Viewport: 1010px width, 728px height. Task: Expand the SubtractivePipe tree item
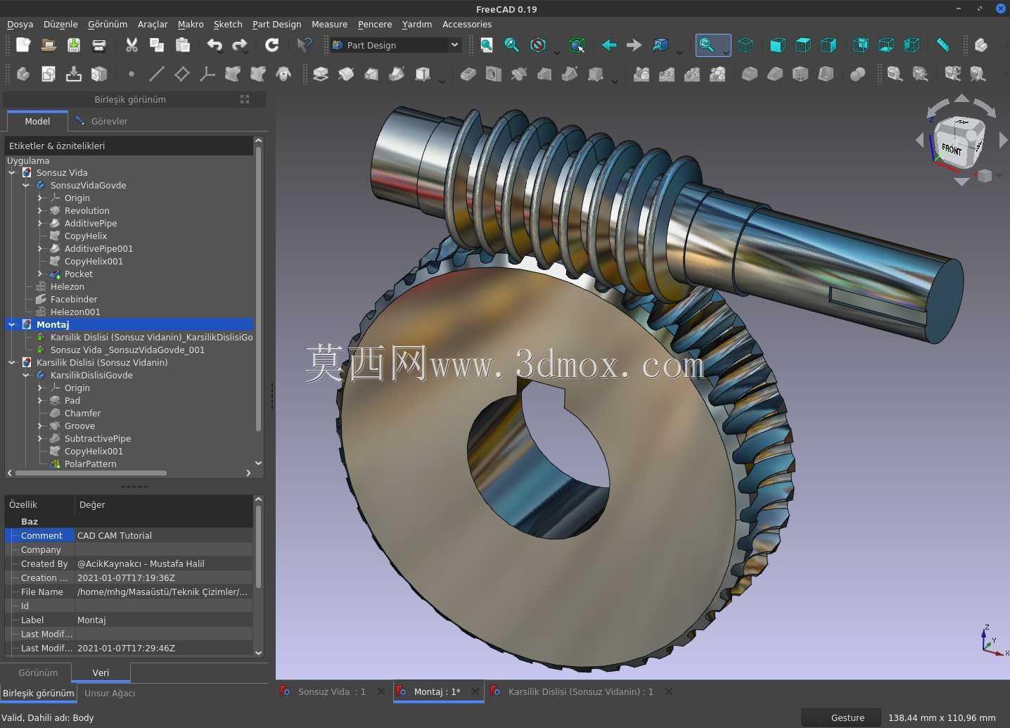tap(40, 438)
